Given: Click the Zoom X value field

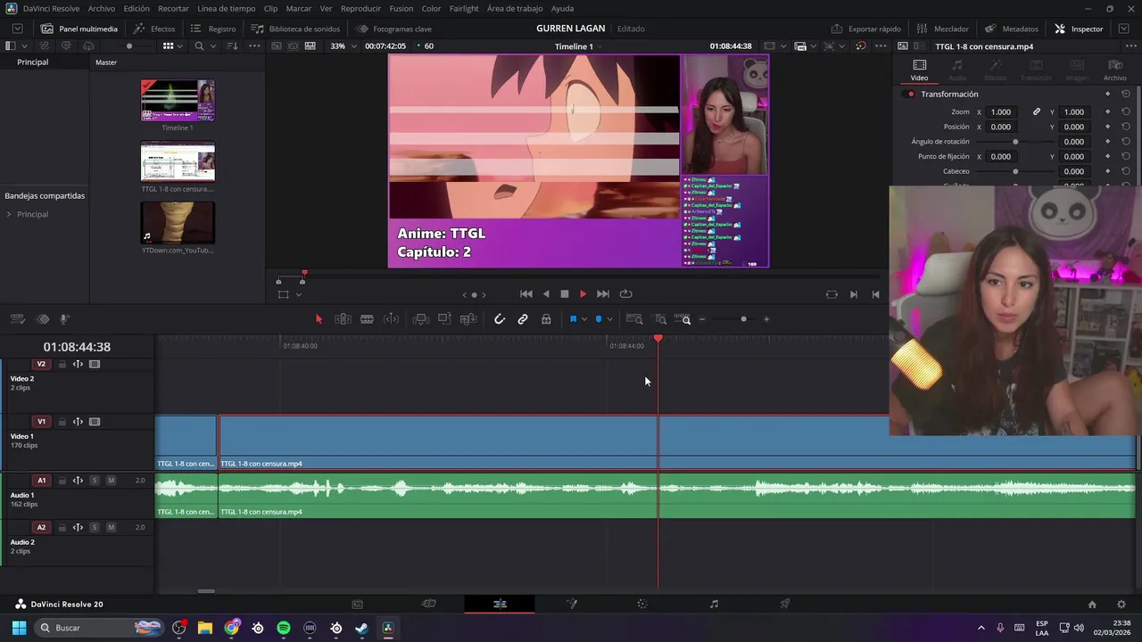Looking at the screenshot, I should [x=1001, y=112].
